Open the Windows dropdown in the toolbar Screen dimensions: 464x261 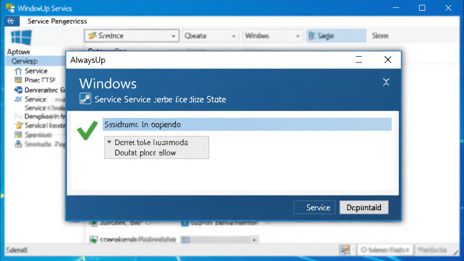tap(272, 36)
